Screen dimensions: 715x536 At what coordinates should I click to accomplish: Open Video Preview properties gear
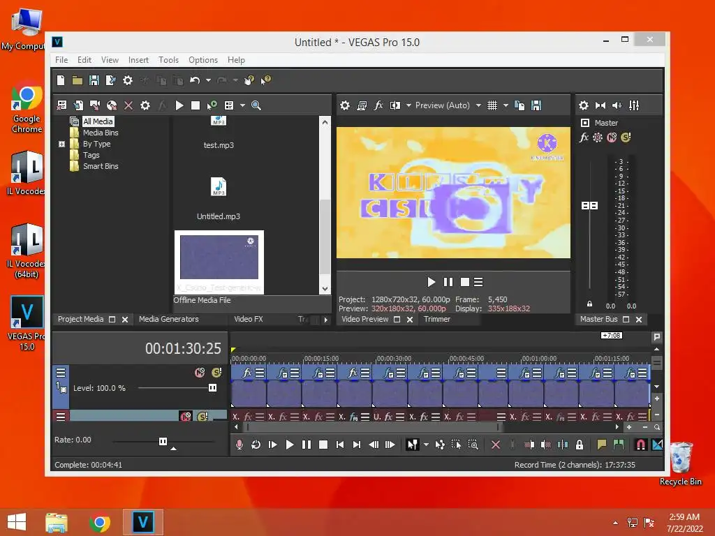(x=345, y=106)
